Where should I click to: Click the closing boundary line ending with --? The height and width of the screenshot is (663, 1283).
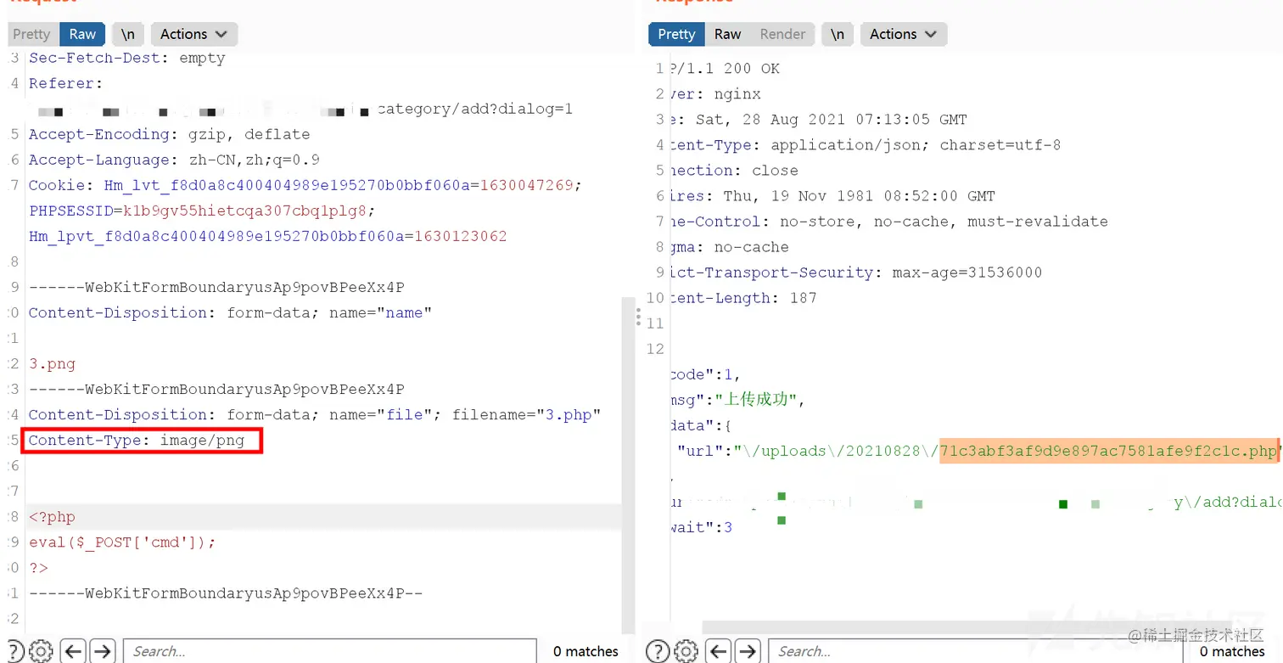click(226, 593)
